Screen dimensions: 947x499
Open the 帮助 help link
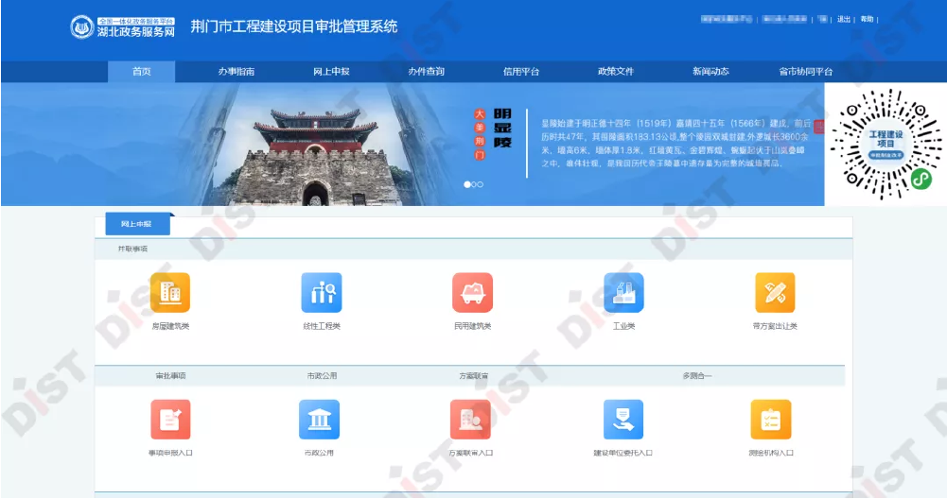point(867,19)
